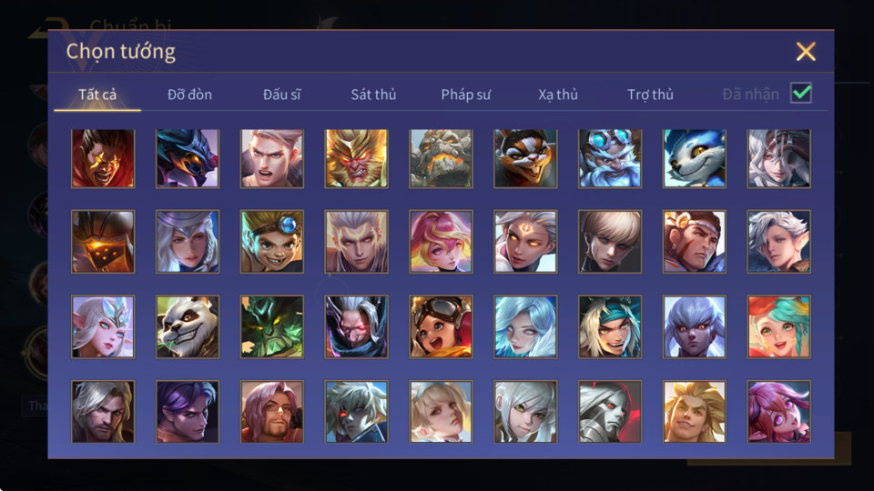Select the golden monkey king hero portrait
This screenshot has height=491, width=874.
click(356, 158)
